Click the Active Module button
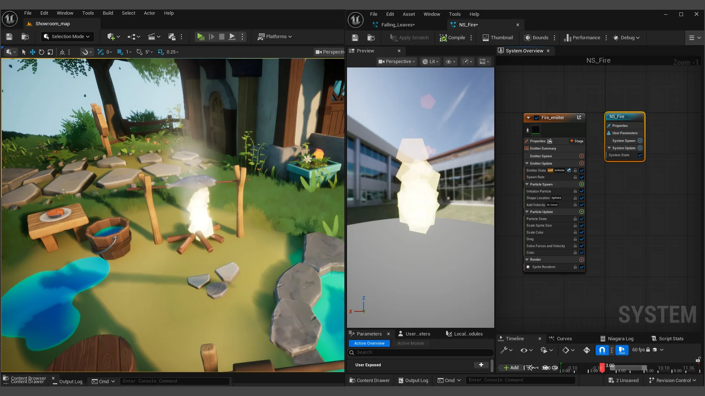This screenshot has height=396, width=705. [x=411, y=344]
